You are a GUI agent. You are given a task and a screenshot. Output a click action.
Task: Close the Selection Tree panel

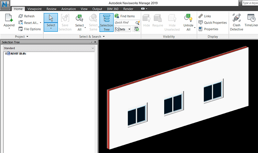coord(95,42)
